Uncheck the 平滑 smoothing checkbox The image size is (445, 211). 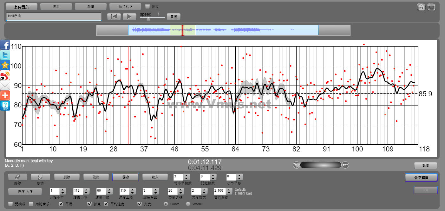point(61,204)
